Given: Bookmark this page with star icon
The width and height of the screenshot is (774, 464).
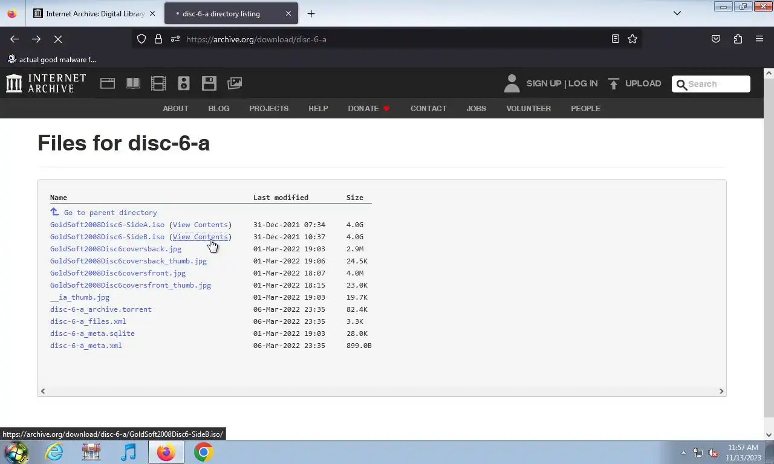Looking at the screenshot, I should click(x=633, y=39).
